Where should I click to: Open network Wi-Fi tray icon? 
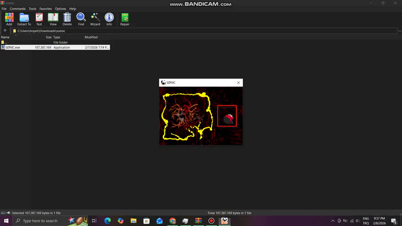[x=352, y=221]
